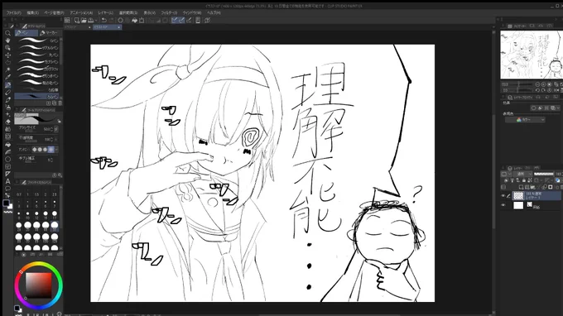
Task: Select the Gradient tool
Action: pyautogui.click(x=7, y=151)
